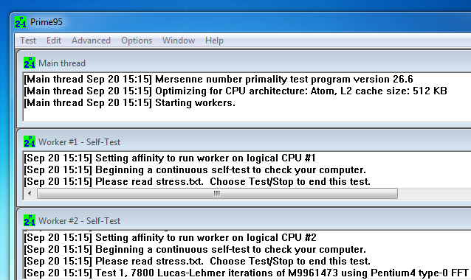Click the Worker #1 horizontal scrollbar thumb
Screen dimensions: 471x280
tap(217, 193)
